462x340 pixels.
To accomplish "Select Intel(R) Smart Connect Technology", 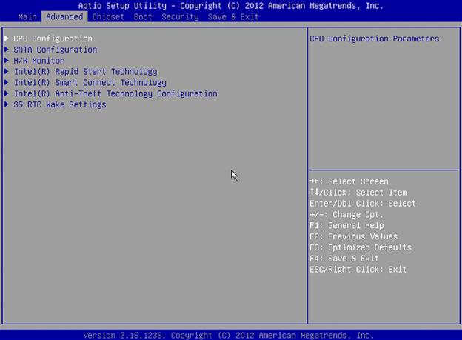I will tap(90, 82).
